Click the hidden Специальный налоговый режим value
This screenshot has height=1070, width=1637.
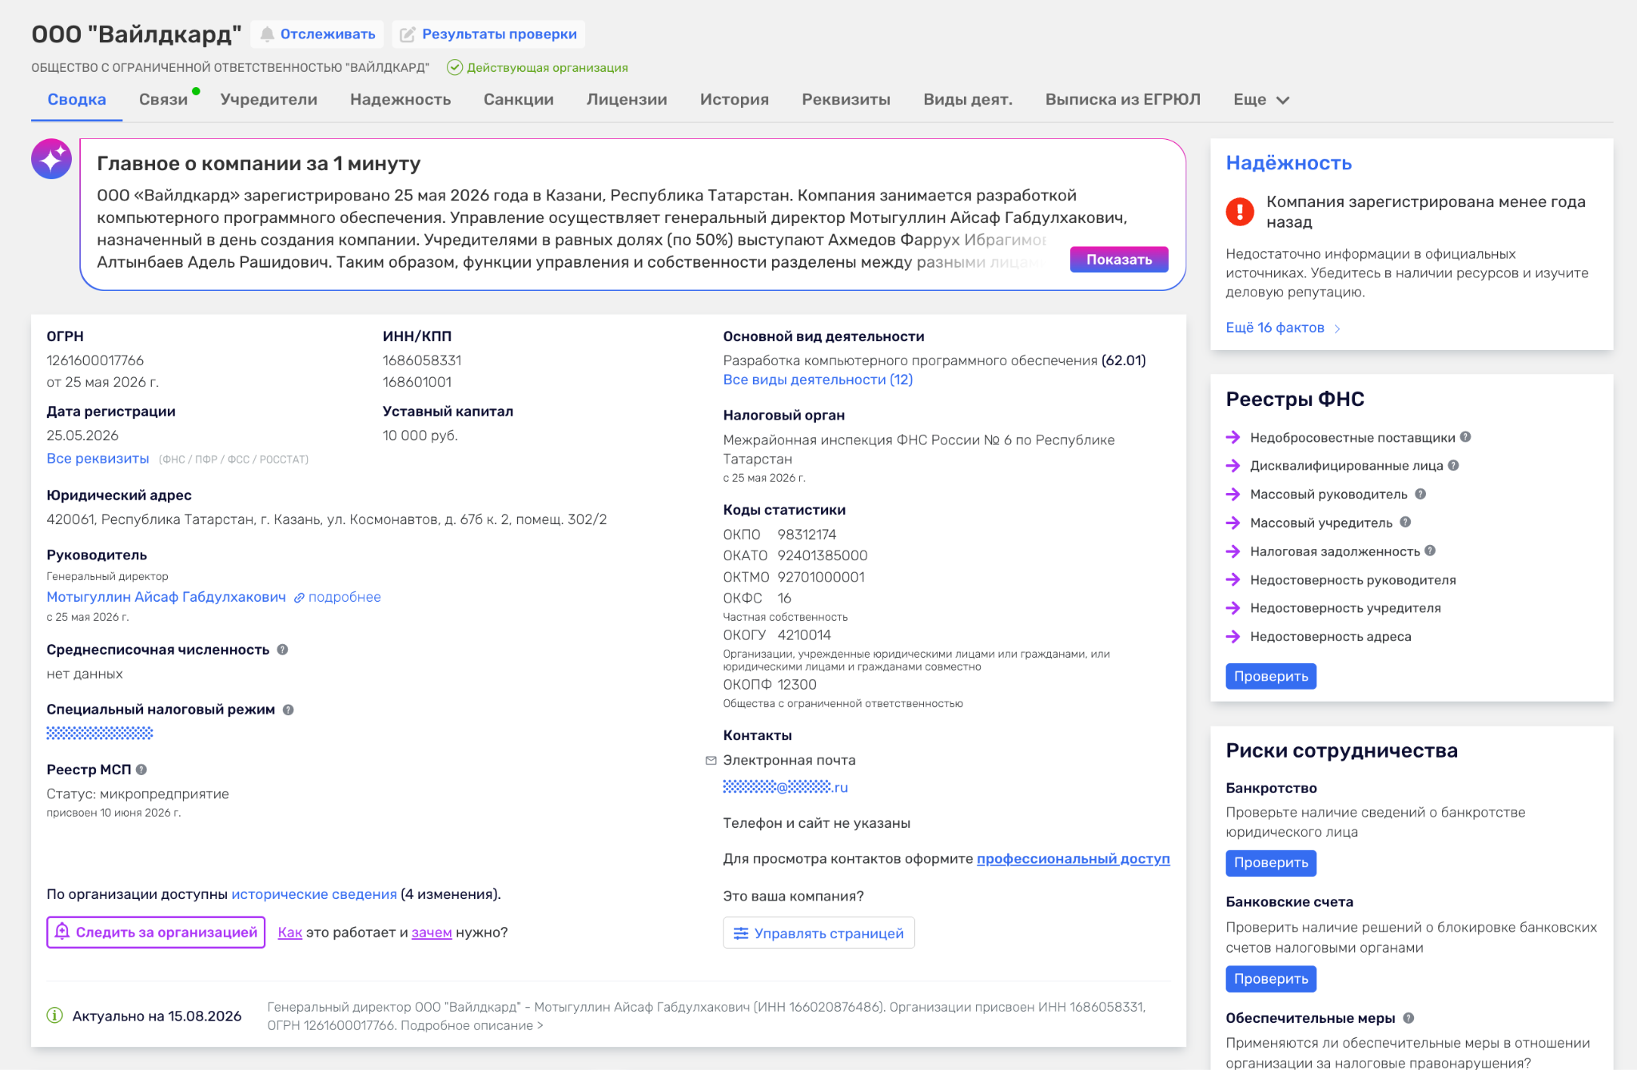pyautogui.click(x=99, y=733)
